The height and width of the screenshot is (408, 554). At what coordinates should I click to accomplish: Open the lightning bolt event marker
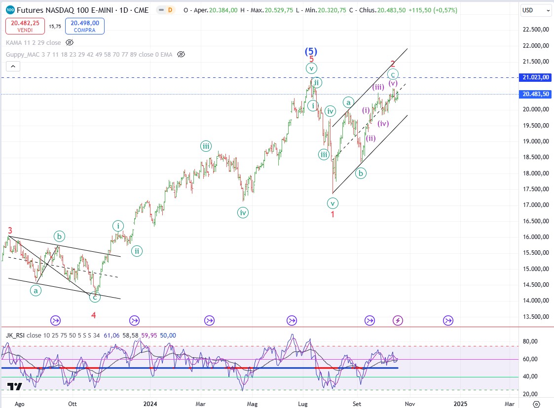point(398,320)
